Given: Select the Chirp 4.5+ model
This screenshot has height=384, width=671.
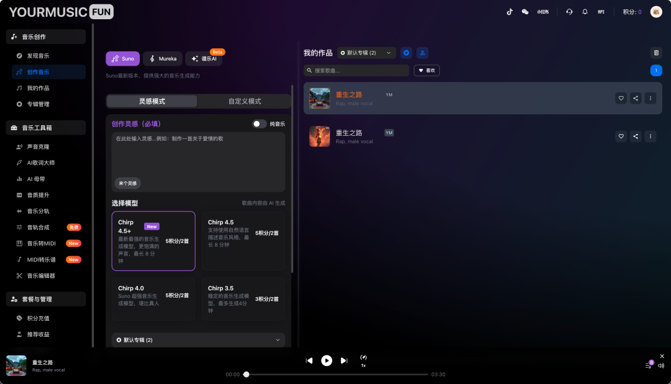Looking at the screenshot, I should pos(153,241).
